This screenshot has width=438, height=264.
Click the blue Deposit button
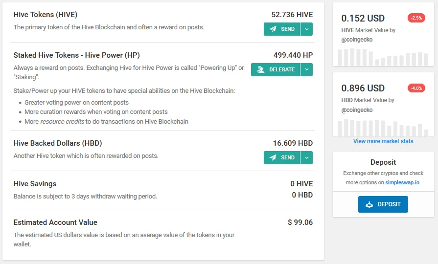383,204
